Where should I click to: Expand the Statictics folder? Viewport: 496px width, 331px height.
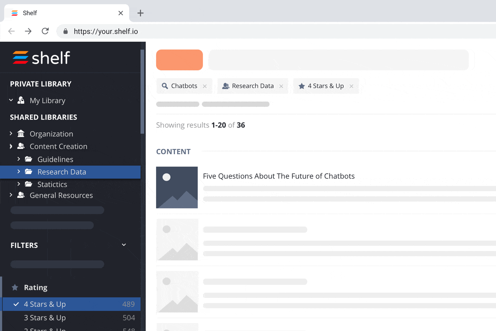pos(19,184)
